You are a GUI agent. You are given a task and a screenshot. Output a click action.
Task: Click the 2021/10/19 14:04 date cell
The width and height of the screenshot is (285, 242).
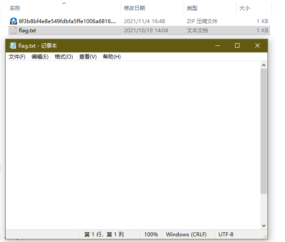[x=146, y=31]
